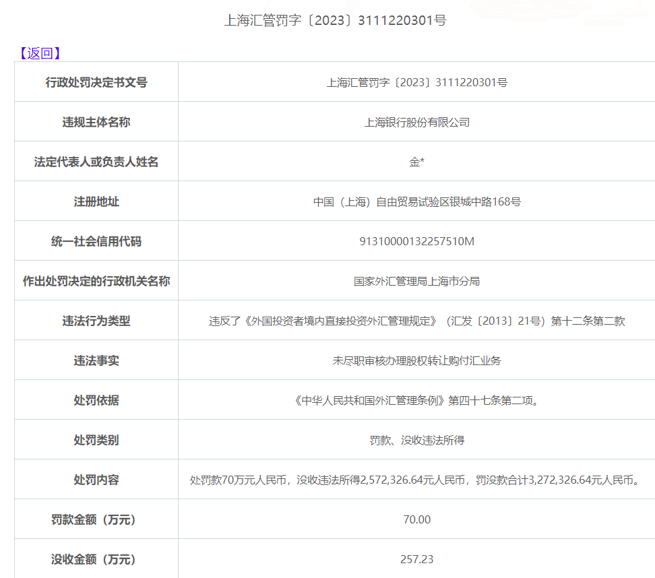Click the 违法事实 label
The height and width of the screenshot is (578, 655).
(x=96, y=360)
